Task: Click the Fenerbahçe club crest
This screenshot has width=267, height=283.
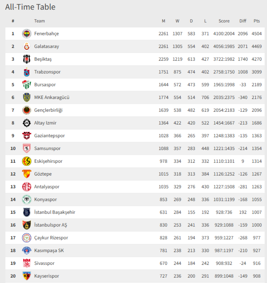Action: (x=27, y=34)
